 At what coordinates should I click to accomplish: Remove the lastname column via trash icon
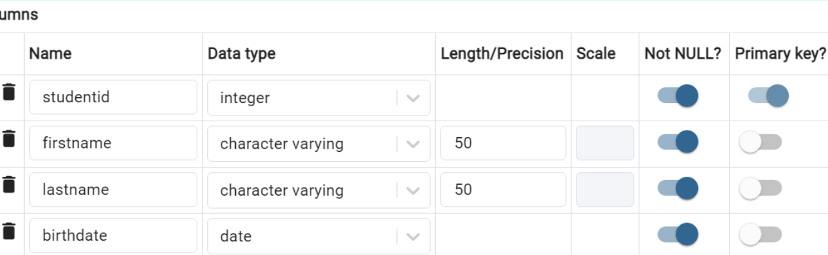pos(8,185)
